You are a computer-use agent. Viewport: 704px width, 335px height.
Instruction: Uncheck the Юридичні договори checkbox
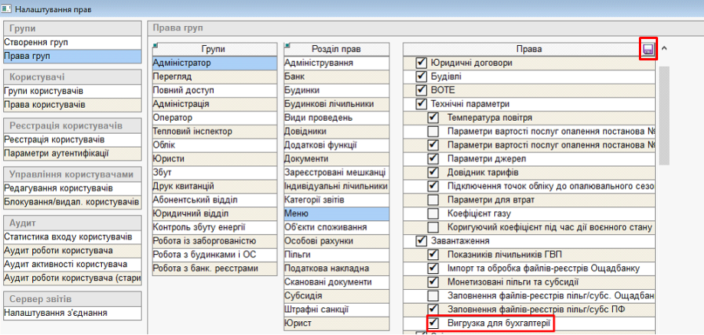click(420, 63)
